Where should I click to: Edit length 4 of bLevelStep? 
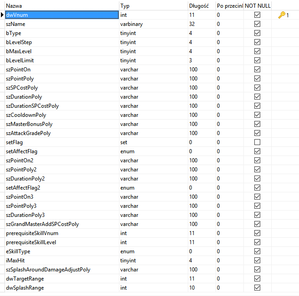pyautogui.click(x=202, y=42)
